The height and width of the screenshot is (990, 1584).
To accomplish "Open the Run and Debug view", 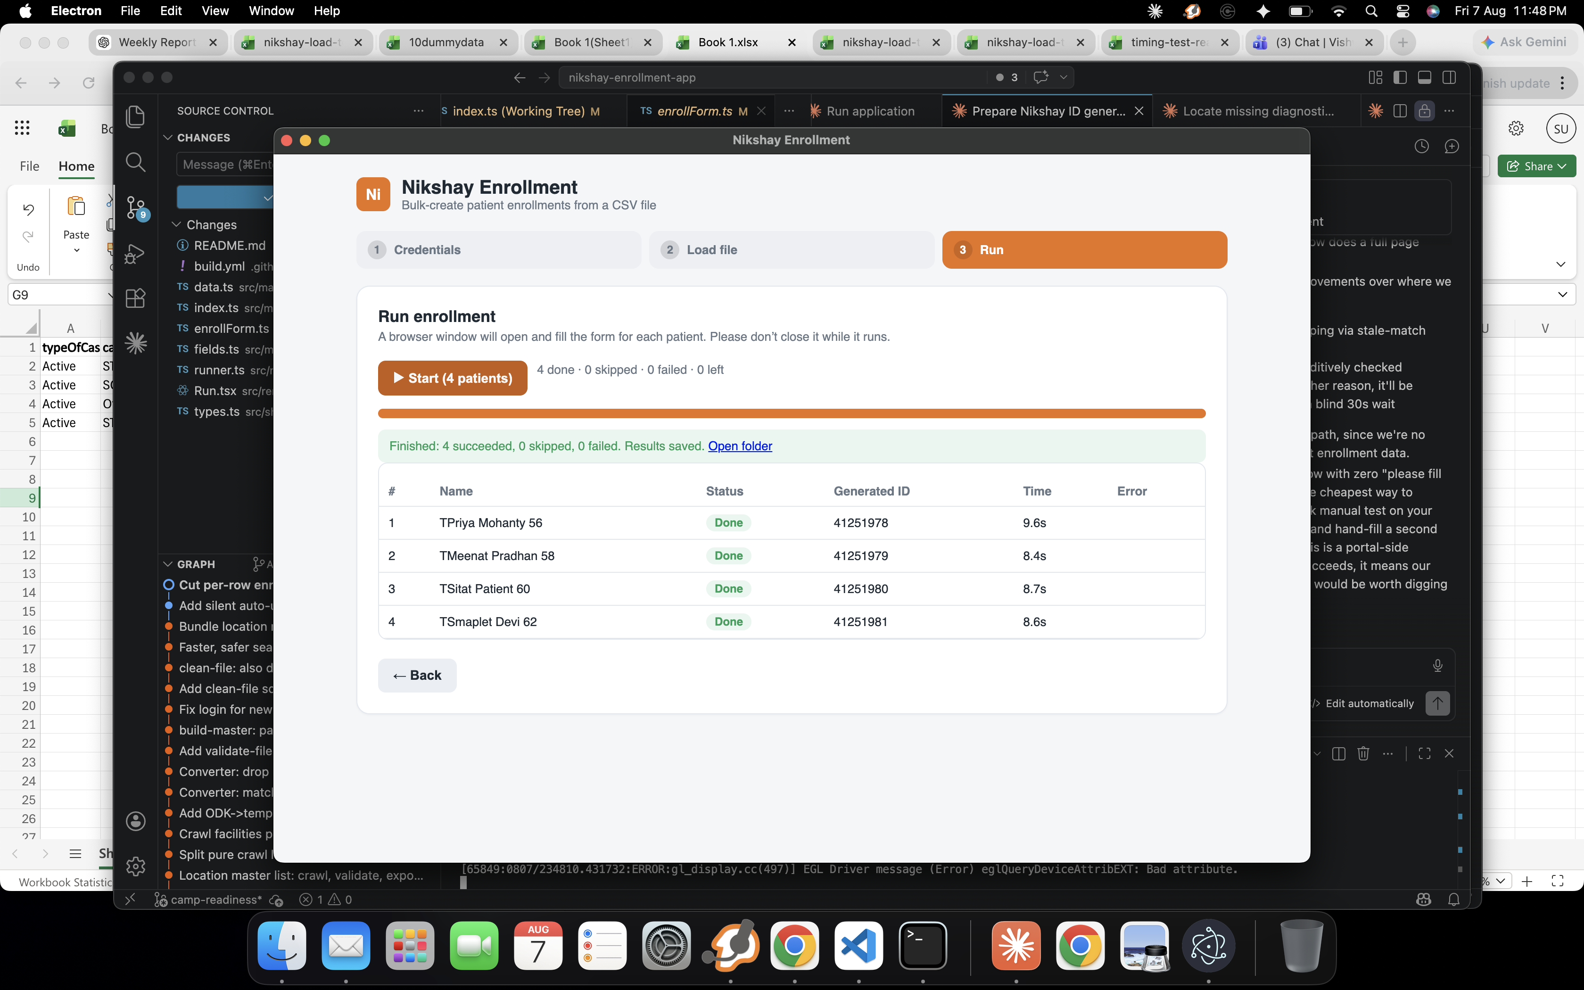I will coord(135,254).
